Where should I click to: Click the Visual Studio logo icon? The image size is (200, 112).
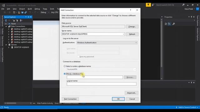pyautogui.click(x=3, y=5)
